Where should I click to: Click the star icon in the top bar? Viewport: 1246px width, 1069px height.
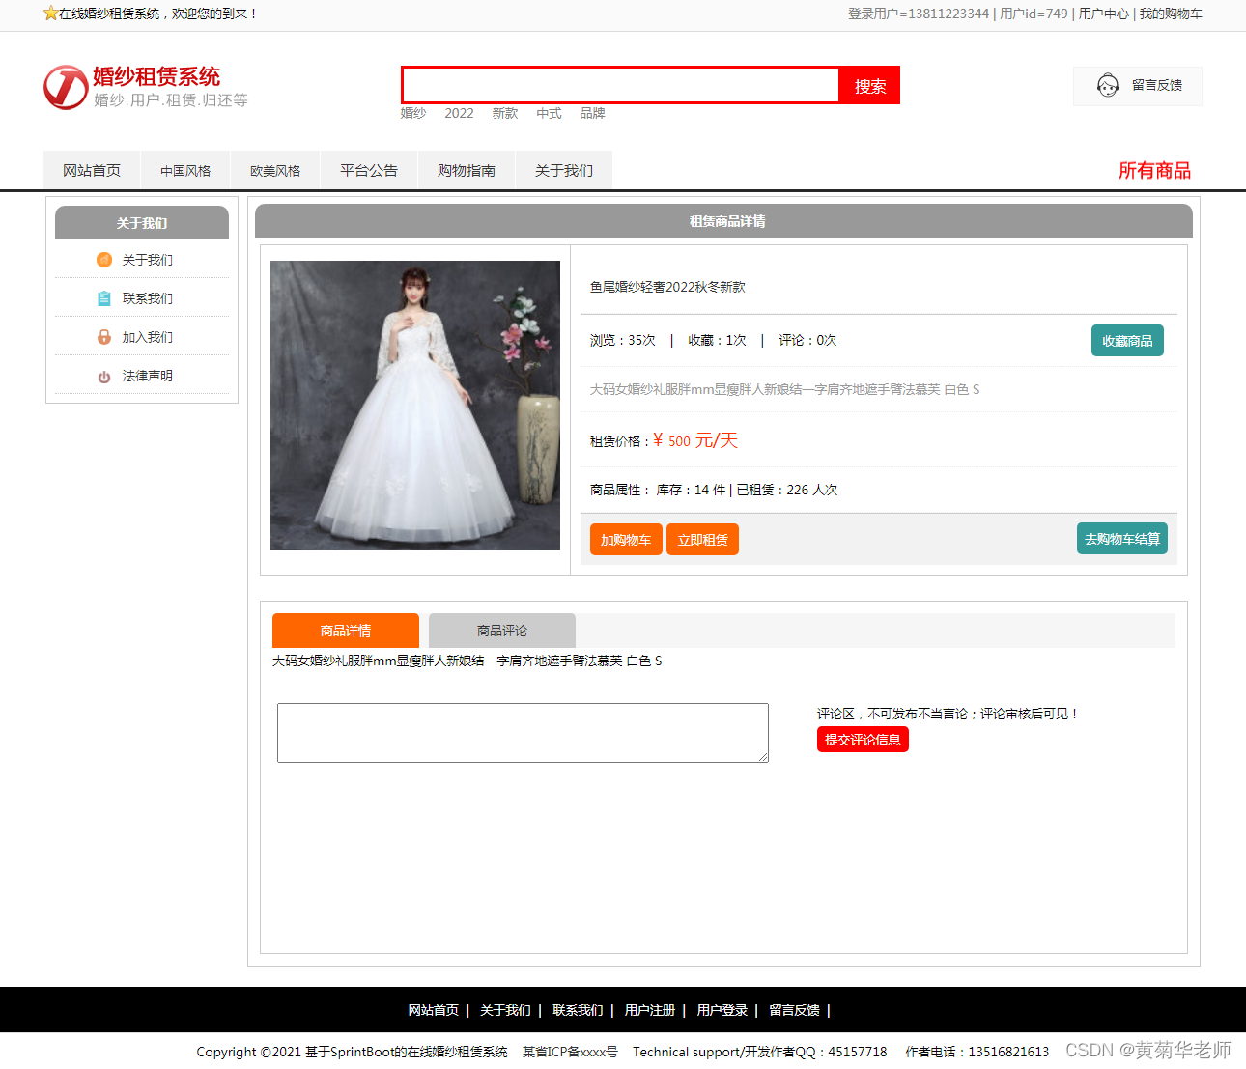point(49,14)
